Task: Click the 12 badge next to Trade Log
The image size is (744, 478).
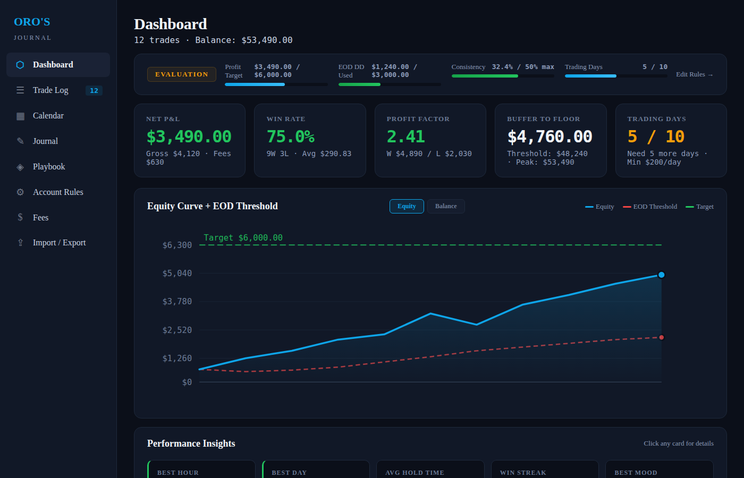Action: pyautogui.click(x=94, y=90)
